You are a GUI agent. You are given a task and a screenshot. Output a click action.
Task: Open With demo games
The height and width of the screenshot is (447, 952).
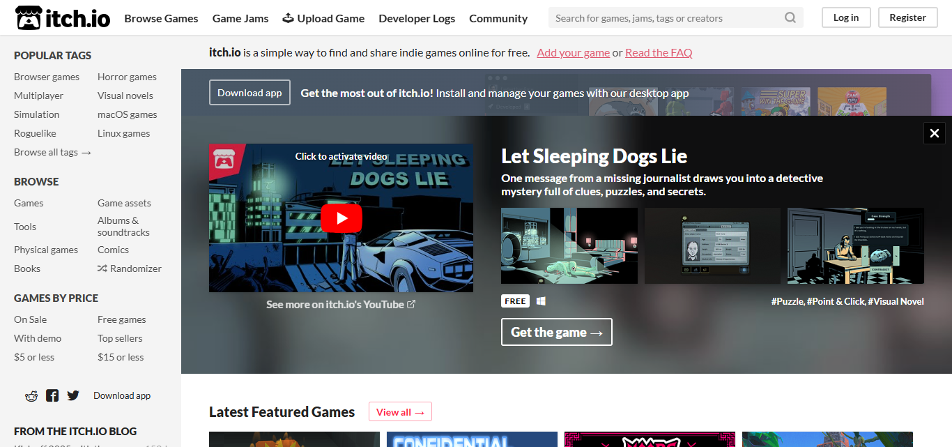38,338
